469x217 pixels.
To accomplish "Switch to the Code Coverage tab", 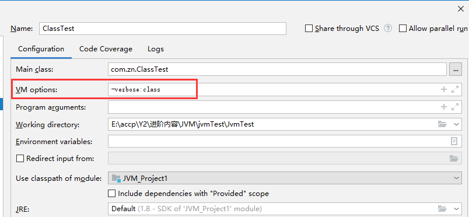I will point(106,49).
